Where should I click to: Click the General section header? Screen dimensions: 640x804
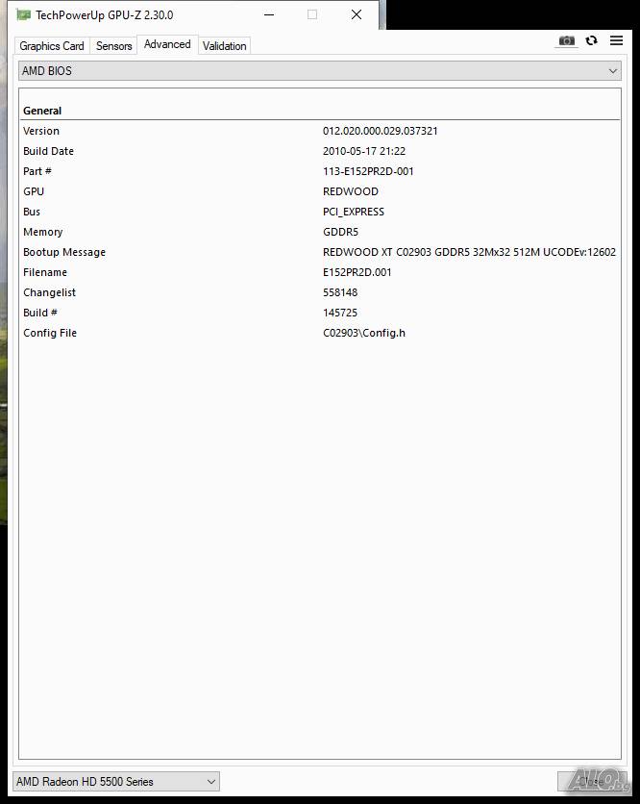tap(42, 111)
